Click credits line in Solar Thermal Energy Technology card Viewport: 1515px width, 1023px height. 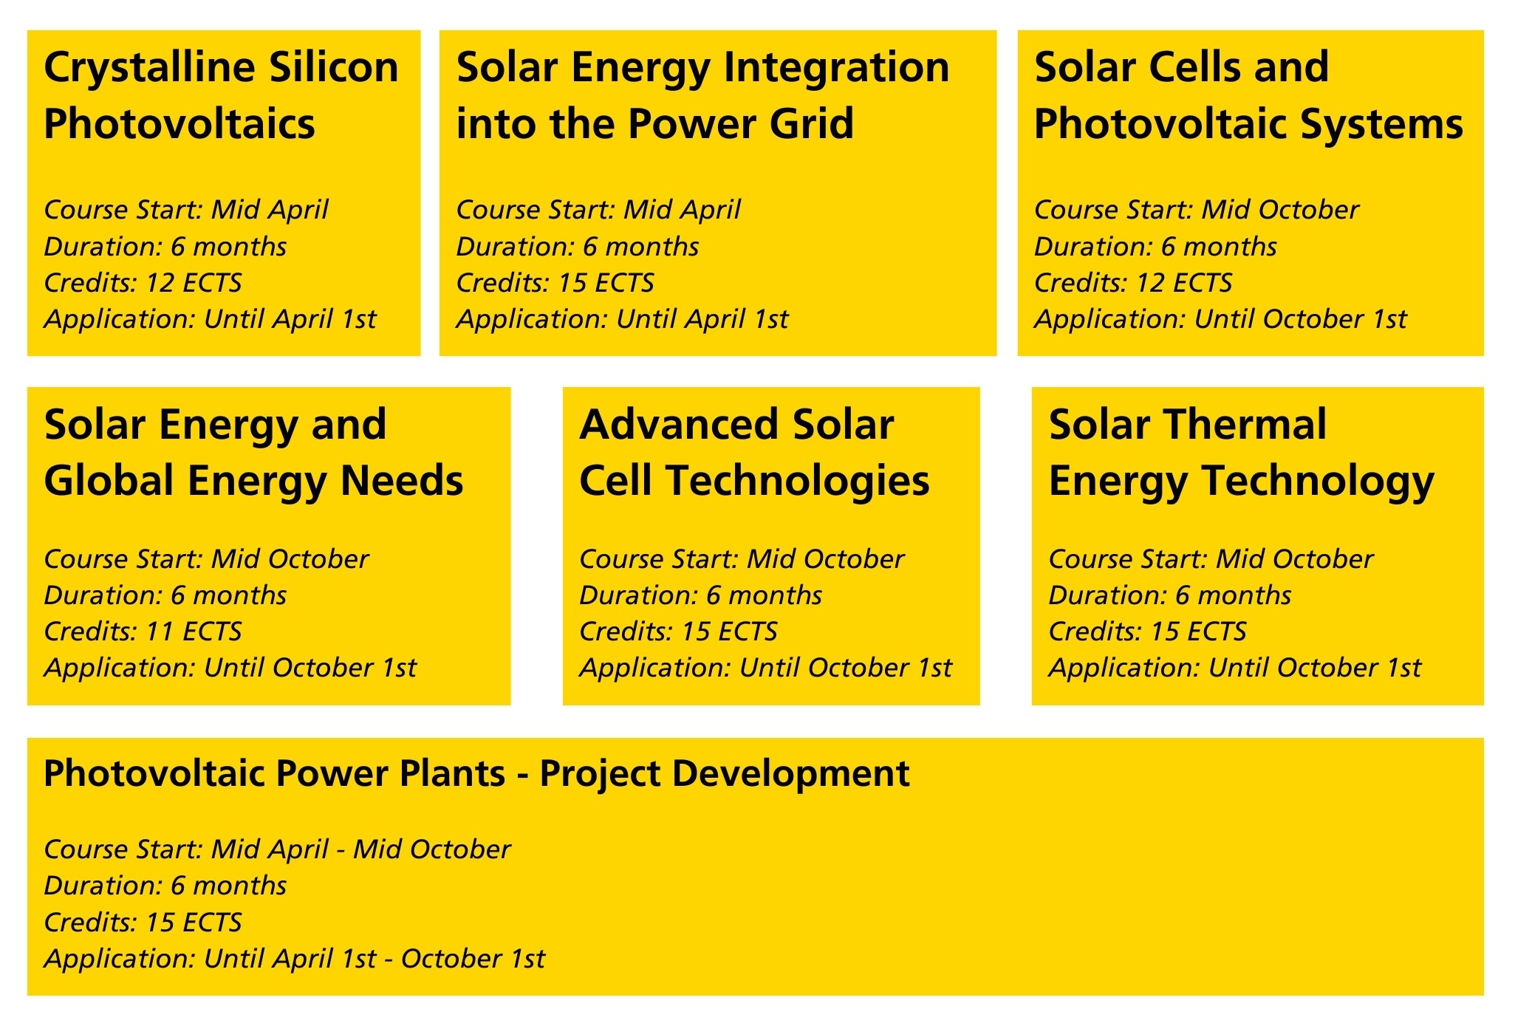tap(1147, 632)
